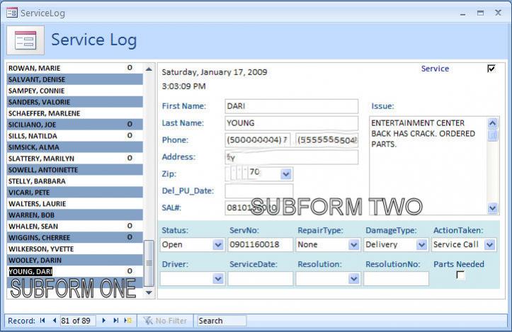
Task: Click Issue box scroll down arrow
Action: (x=492, y=207)
